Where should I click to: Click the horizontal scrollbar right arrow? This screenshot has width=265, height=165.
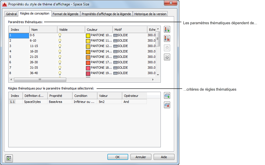[x=153, y=80]
